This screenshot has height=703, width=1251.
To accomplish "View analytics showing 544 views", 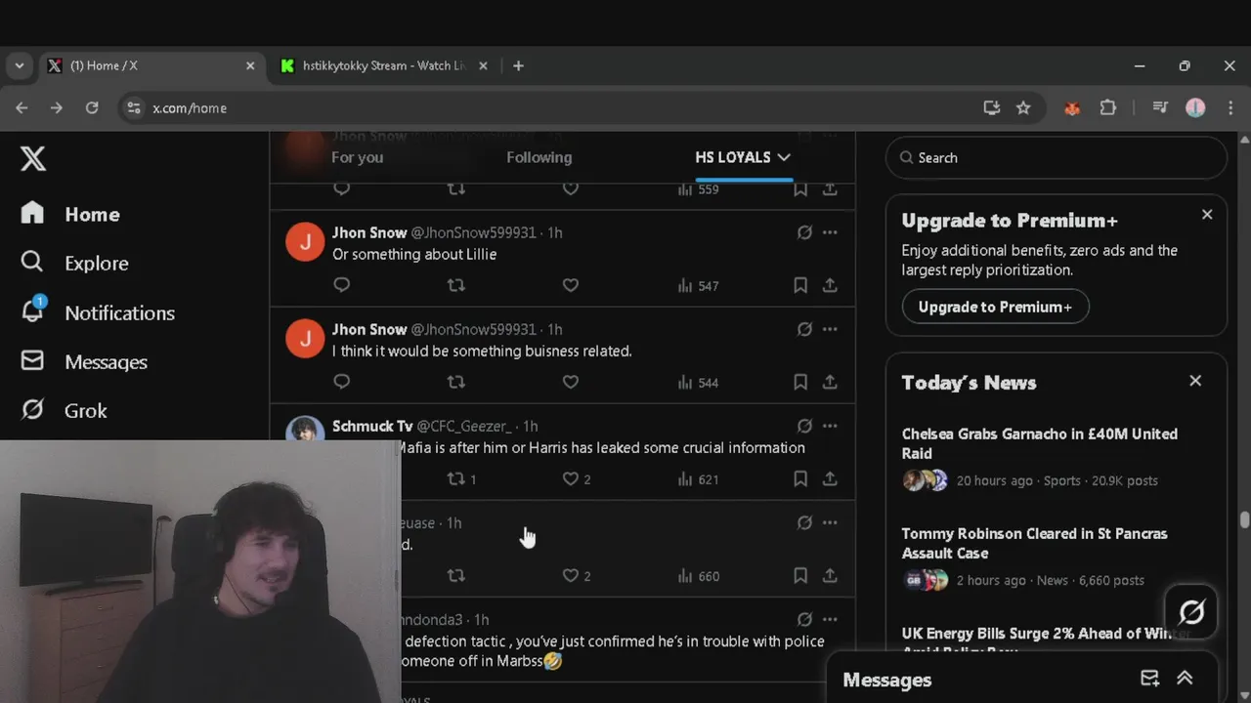I will click(698, 382).
